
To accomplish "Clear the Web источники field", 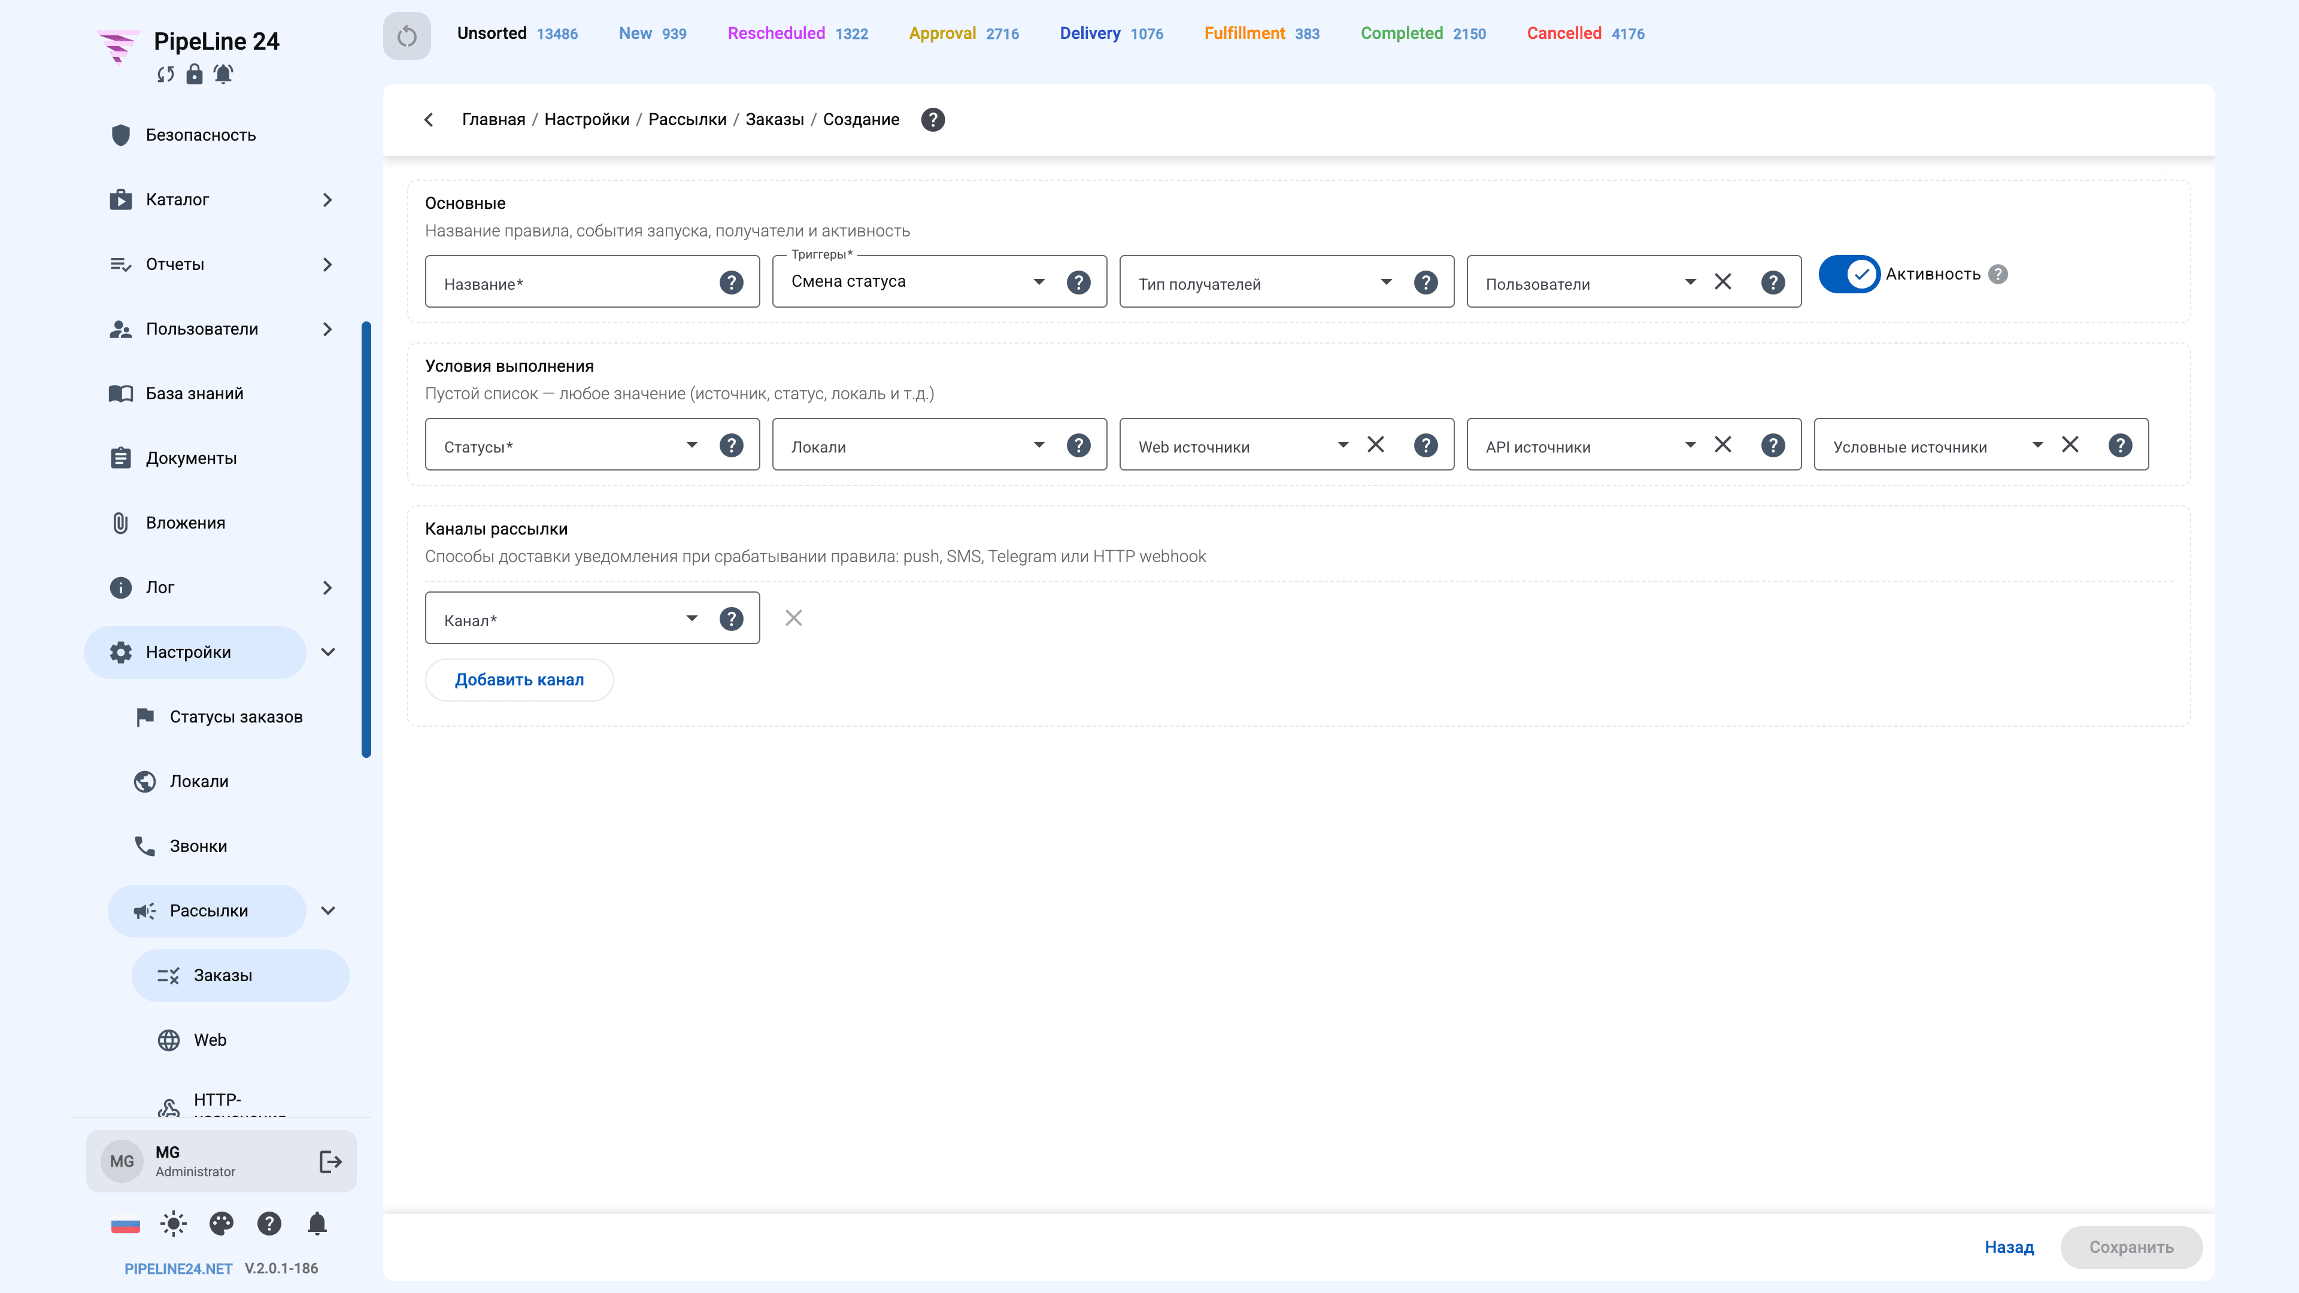I will click(x=1375, y=444).
